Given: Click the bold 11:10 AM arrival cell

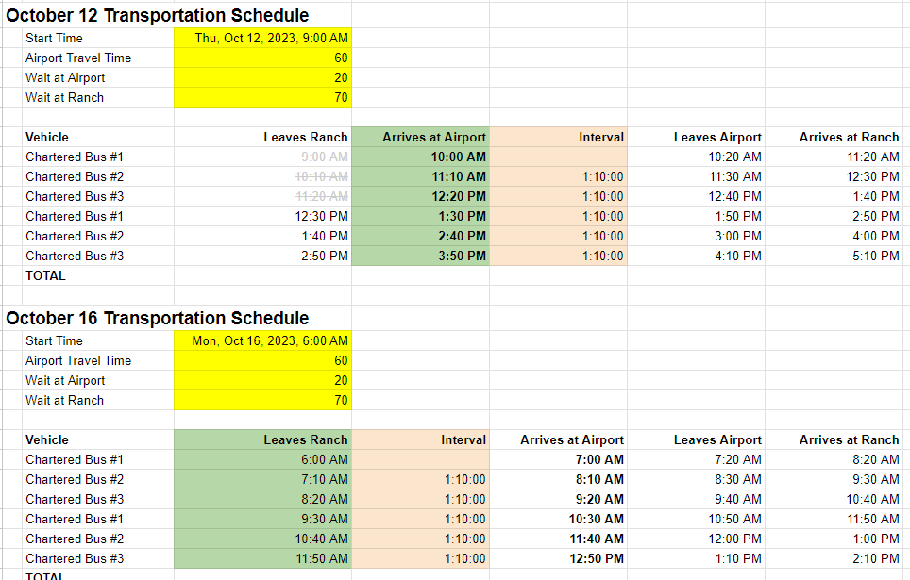Looking at the screenshot, I should (421, 177).
